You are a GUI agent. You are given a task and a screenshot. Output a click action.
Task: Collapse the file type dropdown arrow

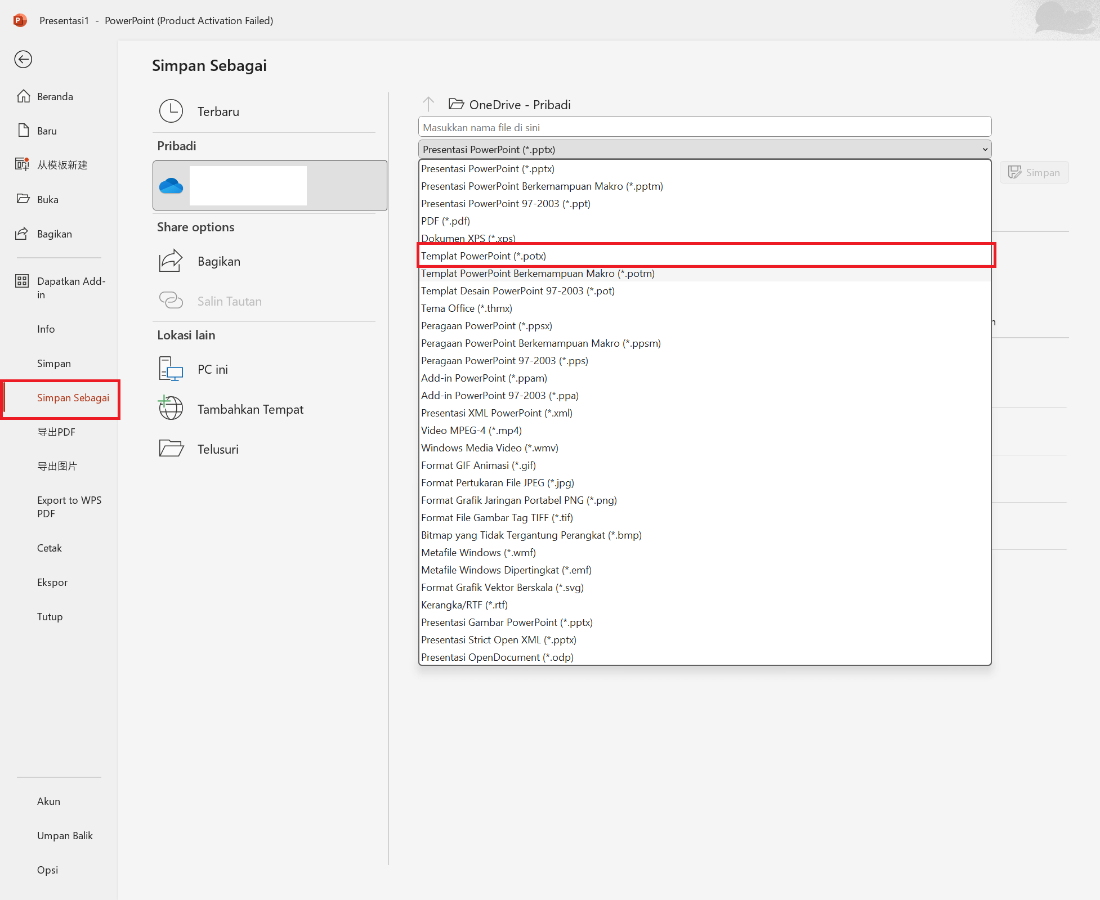coord(985,149)
